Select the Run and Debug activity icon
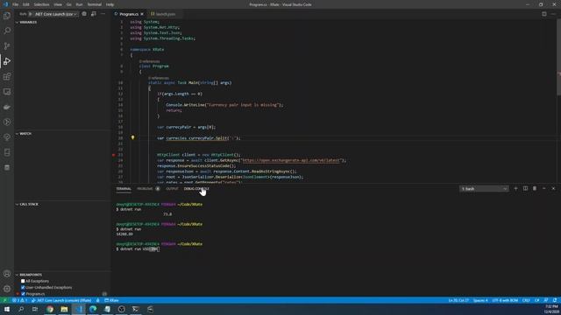The width and height of the screenshot is (561, 315). (x=7, y=61)
